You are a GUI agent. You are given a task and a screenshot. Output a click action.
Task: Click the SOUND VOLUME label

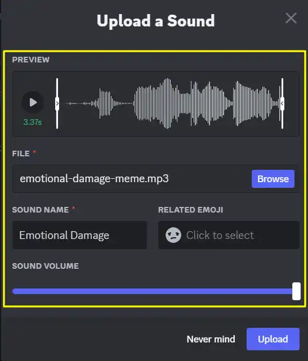[x=46, y=266]
